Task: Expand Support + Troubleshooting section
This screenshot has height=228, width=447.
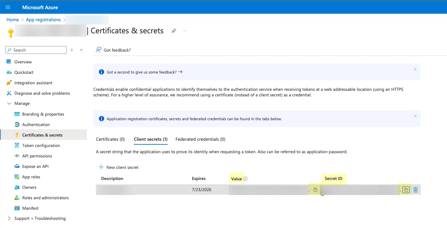Action: click(9, 219)
